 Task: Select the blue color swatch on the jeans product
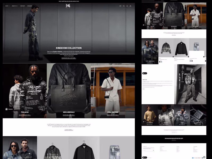190,61
